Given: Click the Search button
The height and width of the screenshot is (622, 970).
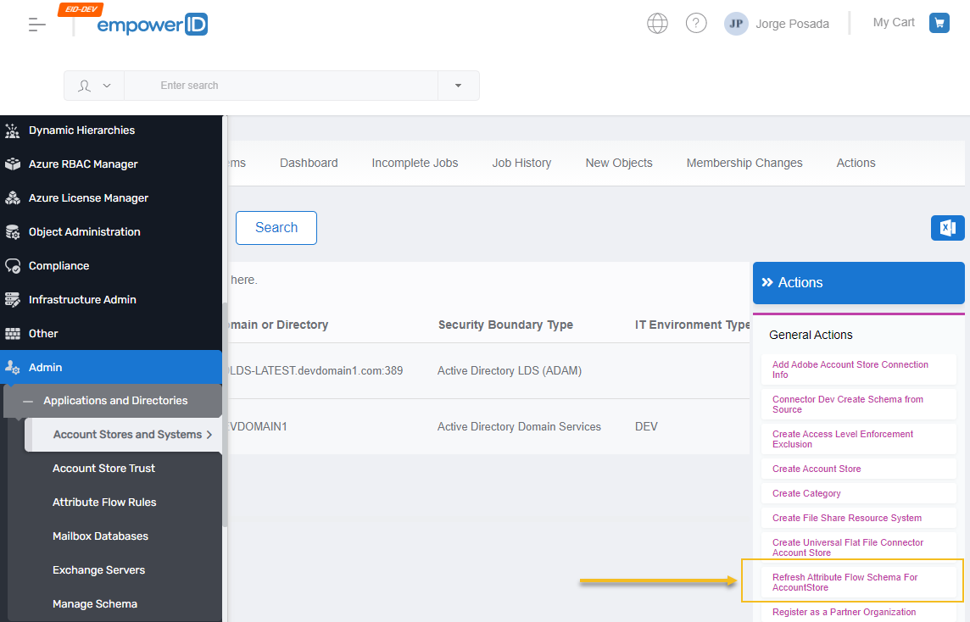Looking at the screenshot, I should point(276,228).
